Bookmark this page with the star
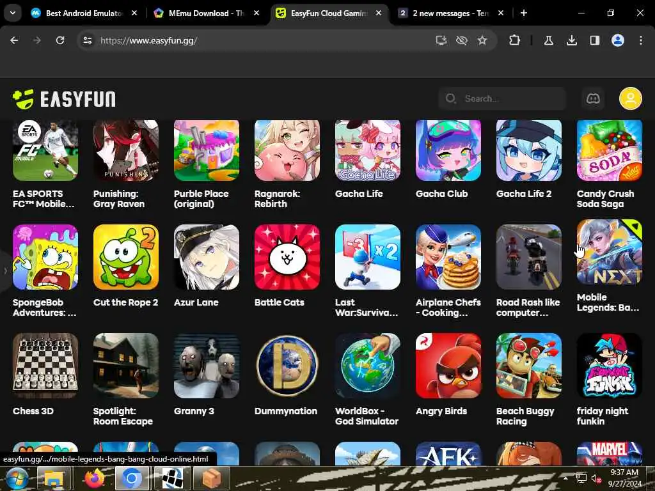Screen dimensions: 655x491 (x=482, y=40)
